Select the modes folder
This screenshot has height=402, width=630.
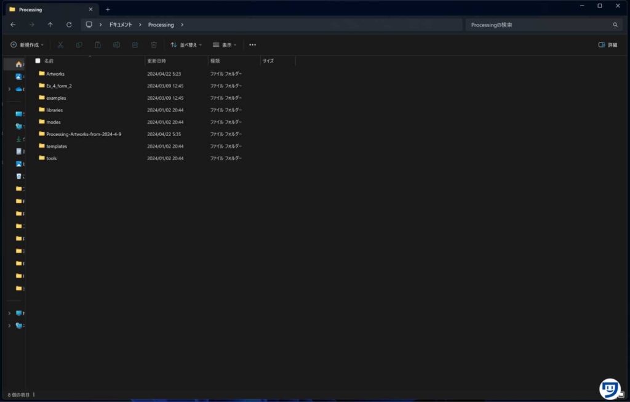pyautogui.click(x=54, y=122)
